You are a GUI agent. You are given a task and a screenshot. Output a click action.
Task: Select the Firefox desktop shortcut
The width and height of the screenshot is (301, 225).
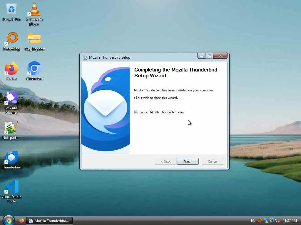pyautogui.click(x=11, y=71)
